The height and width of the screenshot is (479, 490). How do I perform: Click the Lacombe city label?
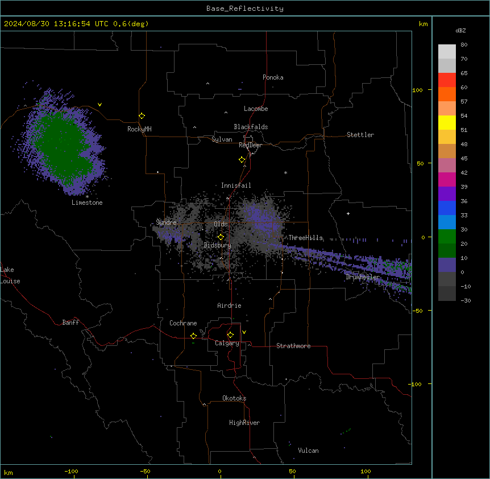(x=256, y=109)
